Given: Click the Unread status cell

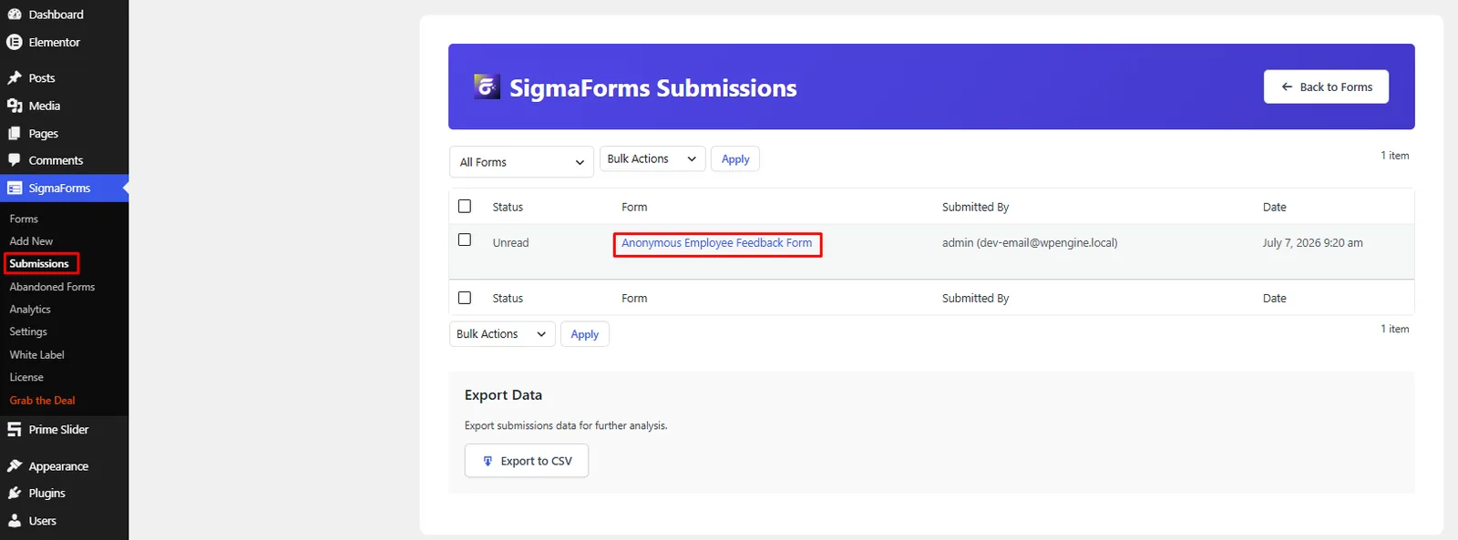Looking at the screenshot, I should tap(510, 243).
